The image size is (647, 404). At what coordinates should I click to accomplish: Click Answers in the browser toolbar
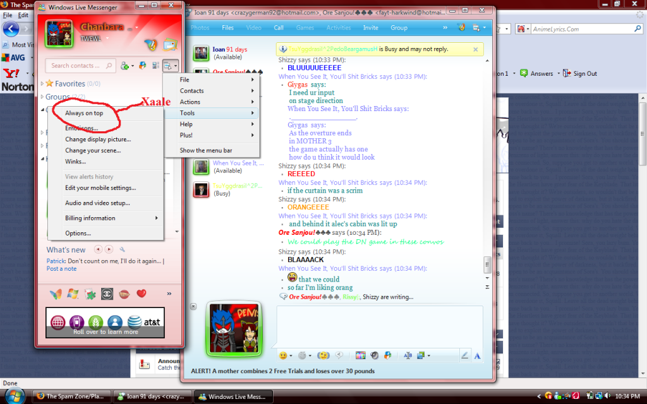[x=536, y=73]
